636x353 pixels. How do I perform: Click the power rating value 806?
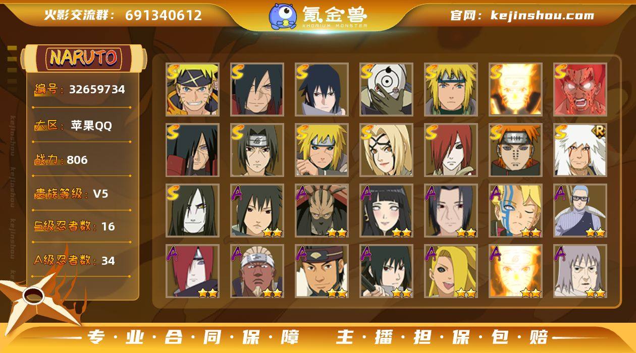coord(77,160)
